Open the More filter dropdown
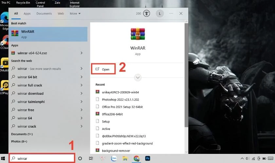The height and width of the screenshot is (163, 275). tap(75, 13)
